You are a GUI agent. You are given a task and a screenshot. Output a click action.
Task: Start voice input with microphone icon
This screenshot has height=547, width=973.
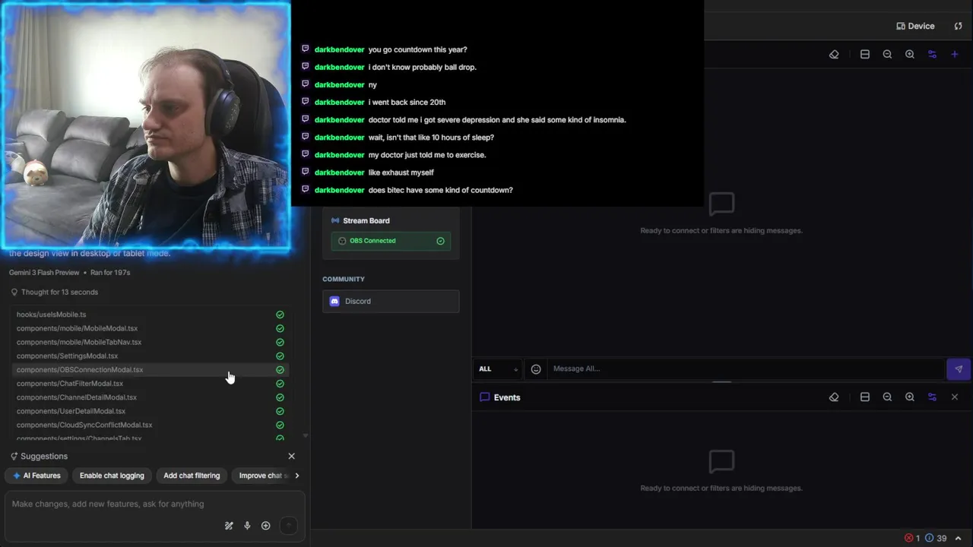(247, 526)
